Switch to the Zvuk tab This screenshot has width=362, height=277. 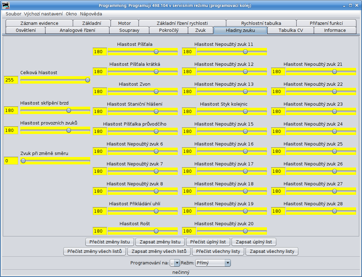click(200, 30)
